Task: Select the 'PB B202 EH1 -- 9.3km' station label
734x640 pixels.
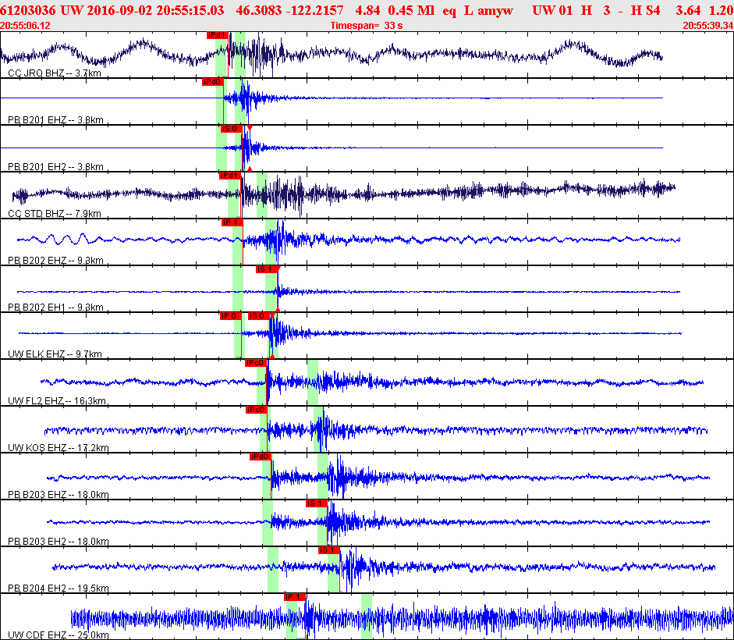Action: [x=55, y=308]
